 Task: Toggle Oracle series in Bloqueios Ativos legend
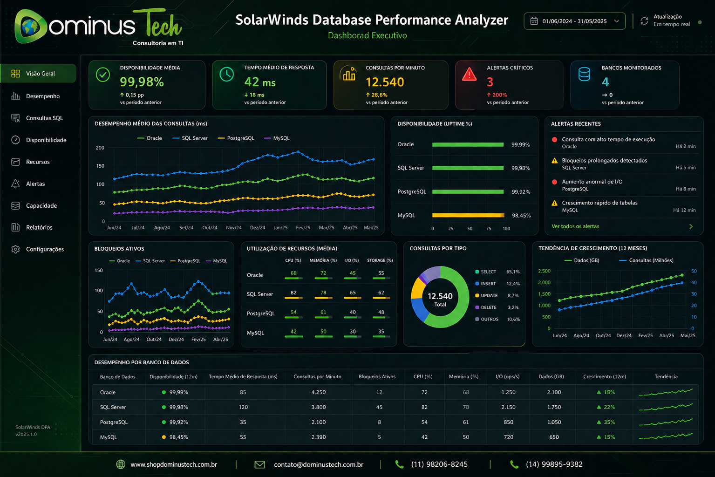120,261
